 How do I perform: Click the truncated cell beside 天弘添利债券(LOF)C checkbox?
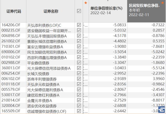[86, 25]
